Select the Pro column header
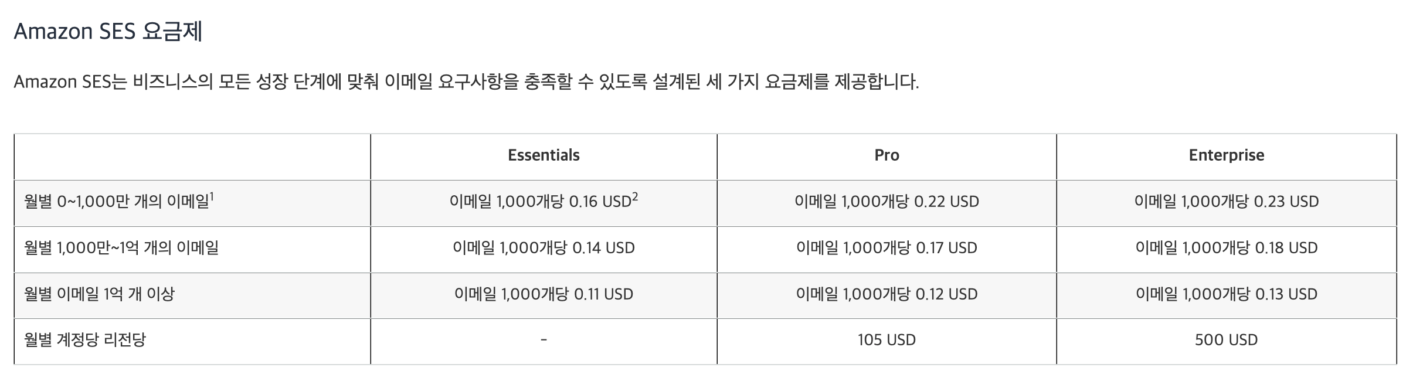Screen dimensions: 1406x374 pos(887,155)
